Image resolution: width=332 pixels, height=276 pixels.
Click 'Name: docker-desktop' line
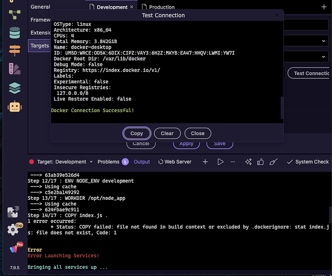point(82,47)
